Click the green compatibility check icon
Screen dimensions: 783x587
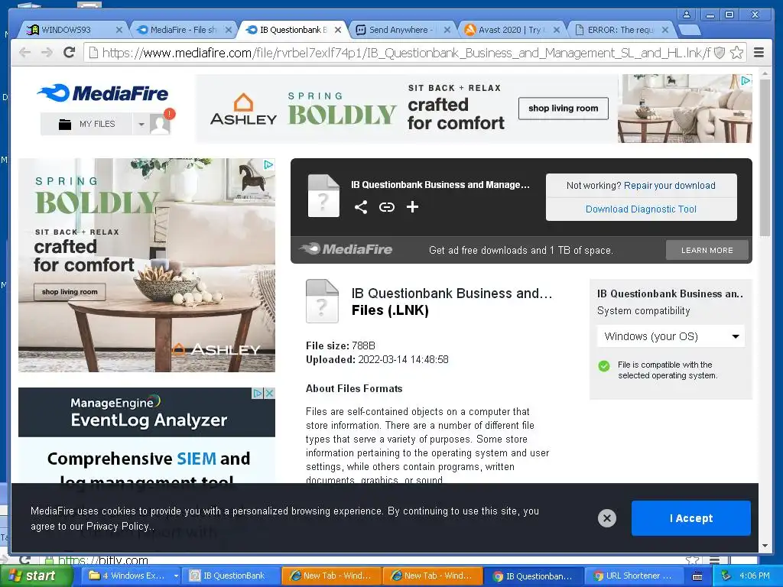click(x=604, y=366)
